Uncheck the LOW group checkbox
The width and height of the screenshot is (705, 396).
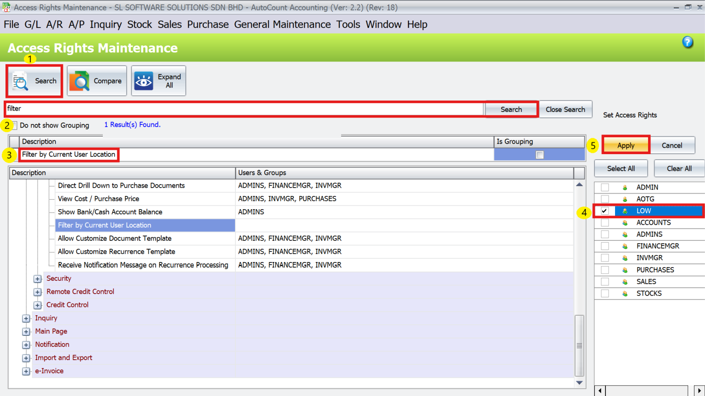pos(604,211)
